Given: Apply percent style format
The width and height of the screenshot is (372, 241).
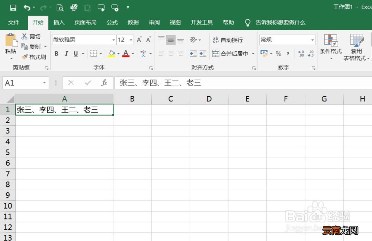Looking at the screenshot, I should click(x=279, y=54).
